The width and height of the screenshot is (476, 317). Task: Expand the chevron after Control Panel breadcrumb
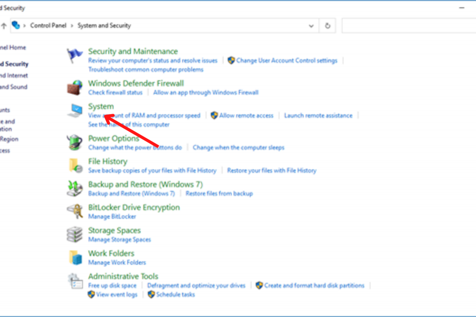click(71, 26)
